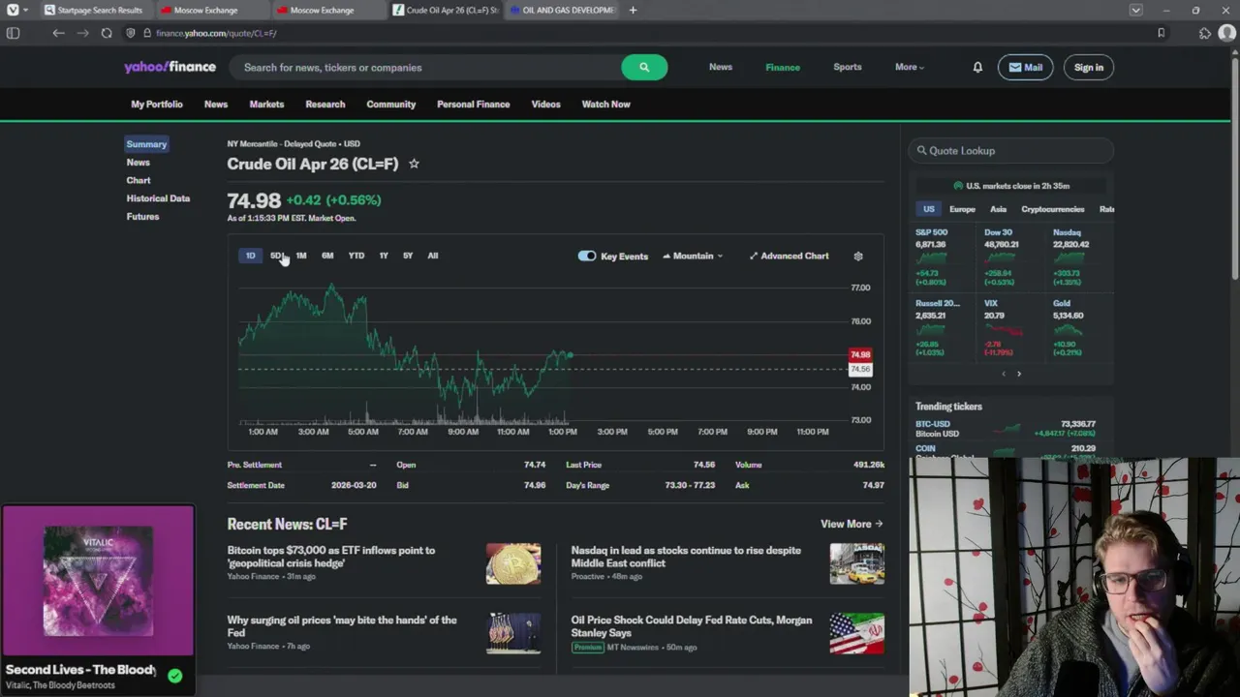Open the Personal Finance navigation menu
Viewport: 1240px width, 697px height.
click(x=473, y=104)
